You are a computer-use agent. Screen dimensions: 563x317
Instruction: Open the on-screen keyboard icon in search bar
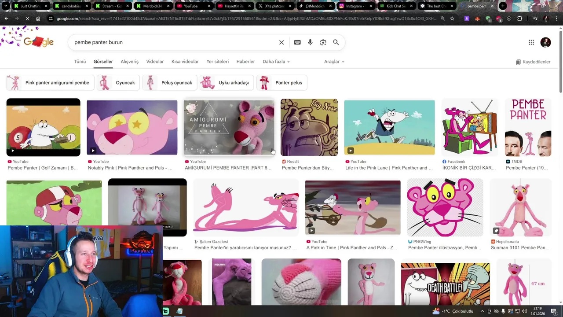click(x=297, y=42)
